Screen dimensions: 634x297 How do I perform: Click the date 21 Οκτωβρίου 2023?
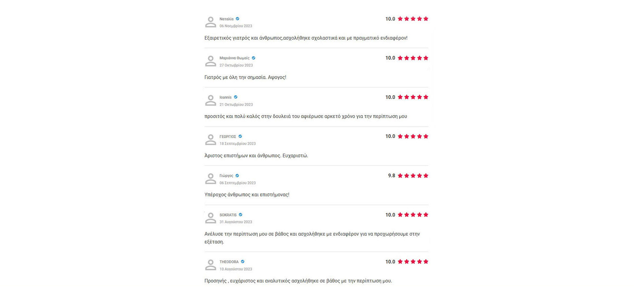point(236,105)
